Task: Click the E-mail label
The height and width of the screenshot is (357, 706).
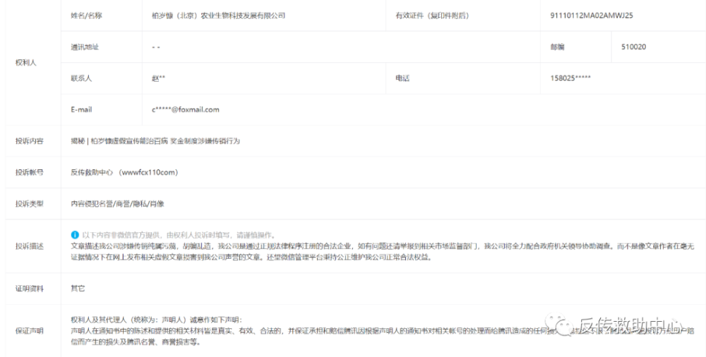Action: tap(81, 109)
